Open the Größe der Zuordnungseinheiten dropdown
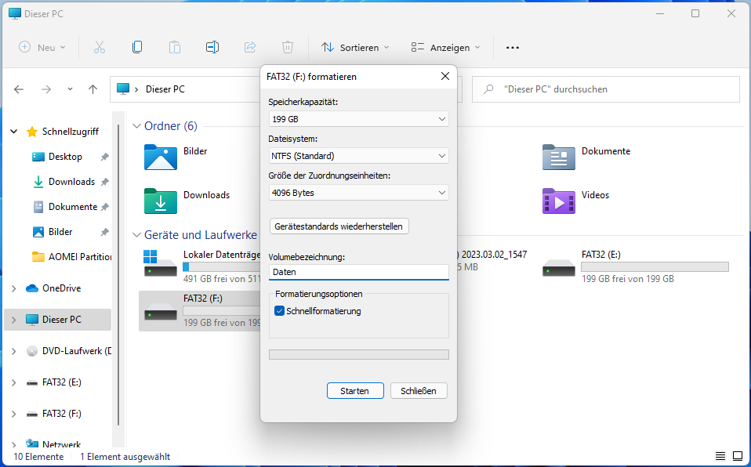Screen dimensions: 751x467 tap(359, 193)
